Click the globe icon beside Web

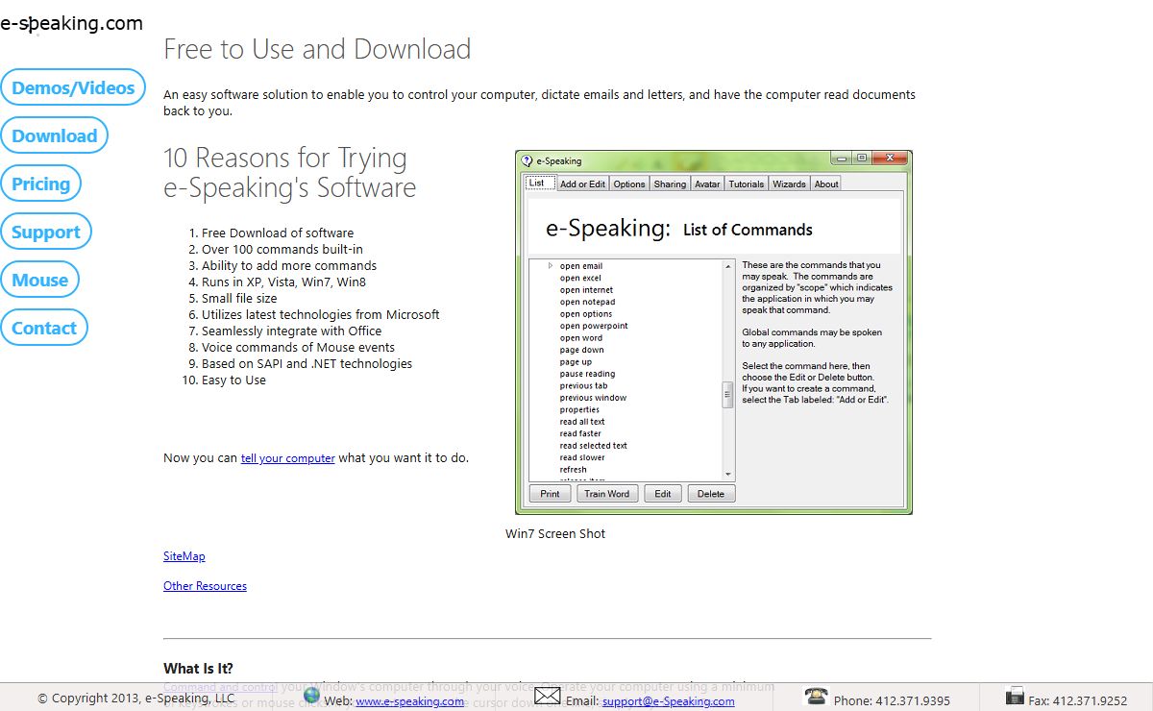tap(311, 695)
